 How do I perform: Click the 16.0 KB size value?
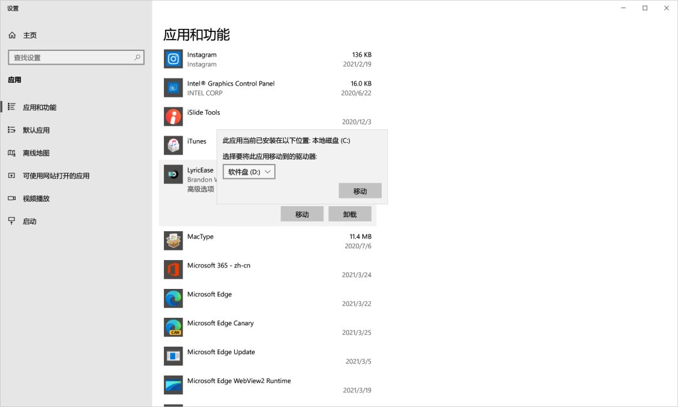tap(361, 84)
